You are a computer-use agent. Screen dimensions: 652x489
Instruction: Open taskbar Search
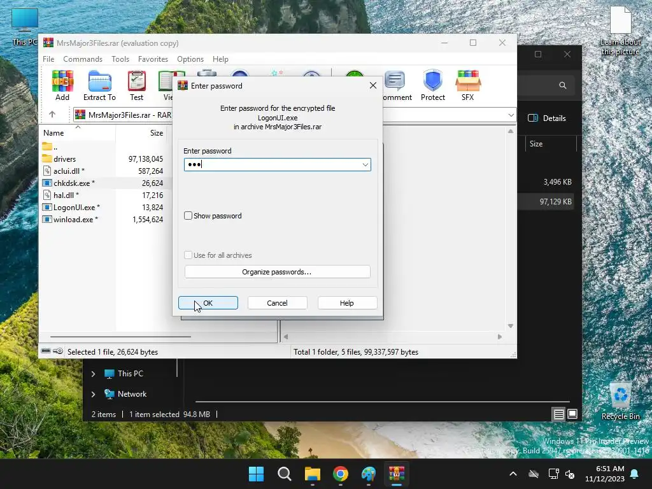285,474
